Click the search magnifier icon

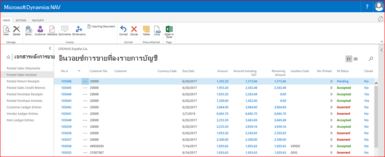[x=371, y=59]
